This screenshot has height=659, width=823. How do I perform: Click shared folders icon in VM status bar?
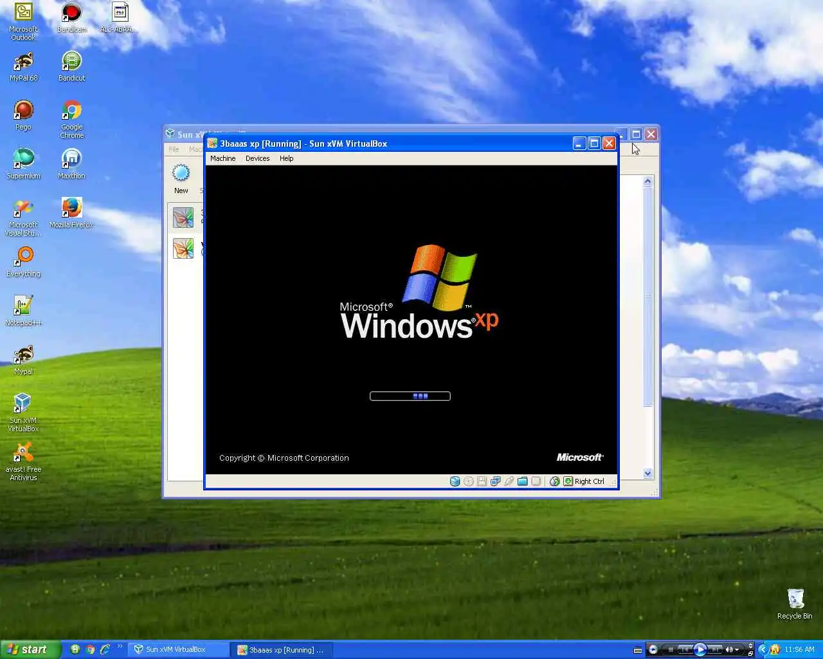pos(522,481)
